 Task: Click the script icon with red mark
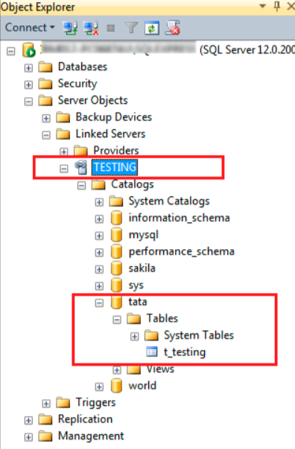pyautogui.click(x=173, y=28)
